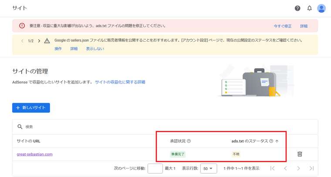Go to the next page arrow
Screen dimensions: 331x177
click(x=298, y=168)
